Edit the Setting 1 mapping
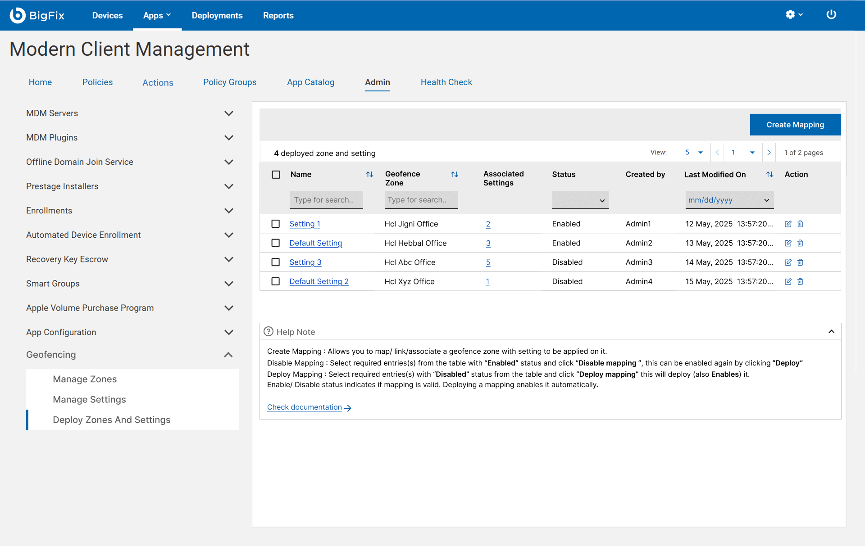Image resolution: width=865 pixels, height=546 pixels. pyautogui.click(x=788, y=224)
